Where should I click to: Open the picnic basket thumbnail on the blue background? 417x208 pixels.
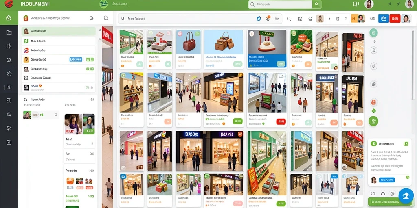click(x=224, y=42)
